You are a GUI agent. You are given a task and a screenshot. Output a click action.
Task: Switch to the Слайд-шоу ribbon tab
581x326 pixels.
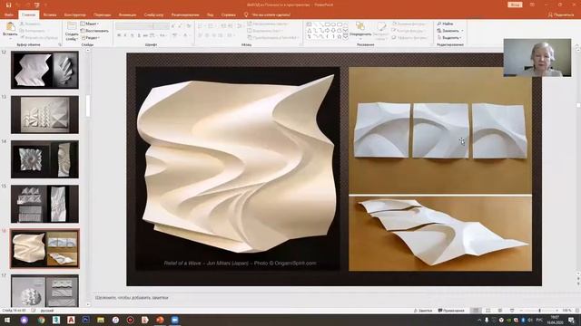tap(153, 14)
